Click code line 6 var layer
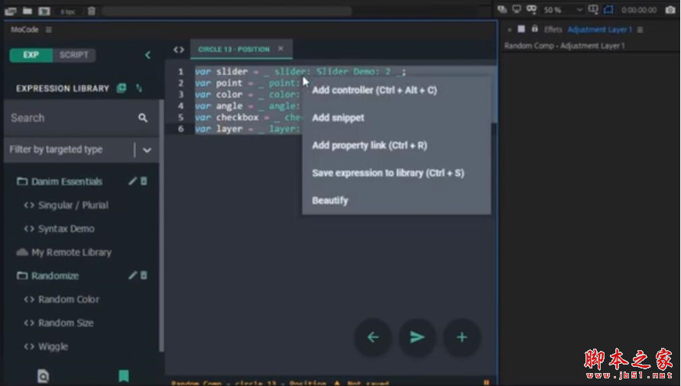The image size is (681, 386). point(248,129)
